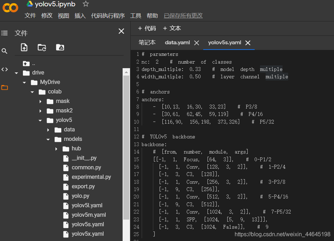Close the data.yaml tab
The width and height of the screenshot is (334, 241).
[x=197, y=43]
